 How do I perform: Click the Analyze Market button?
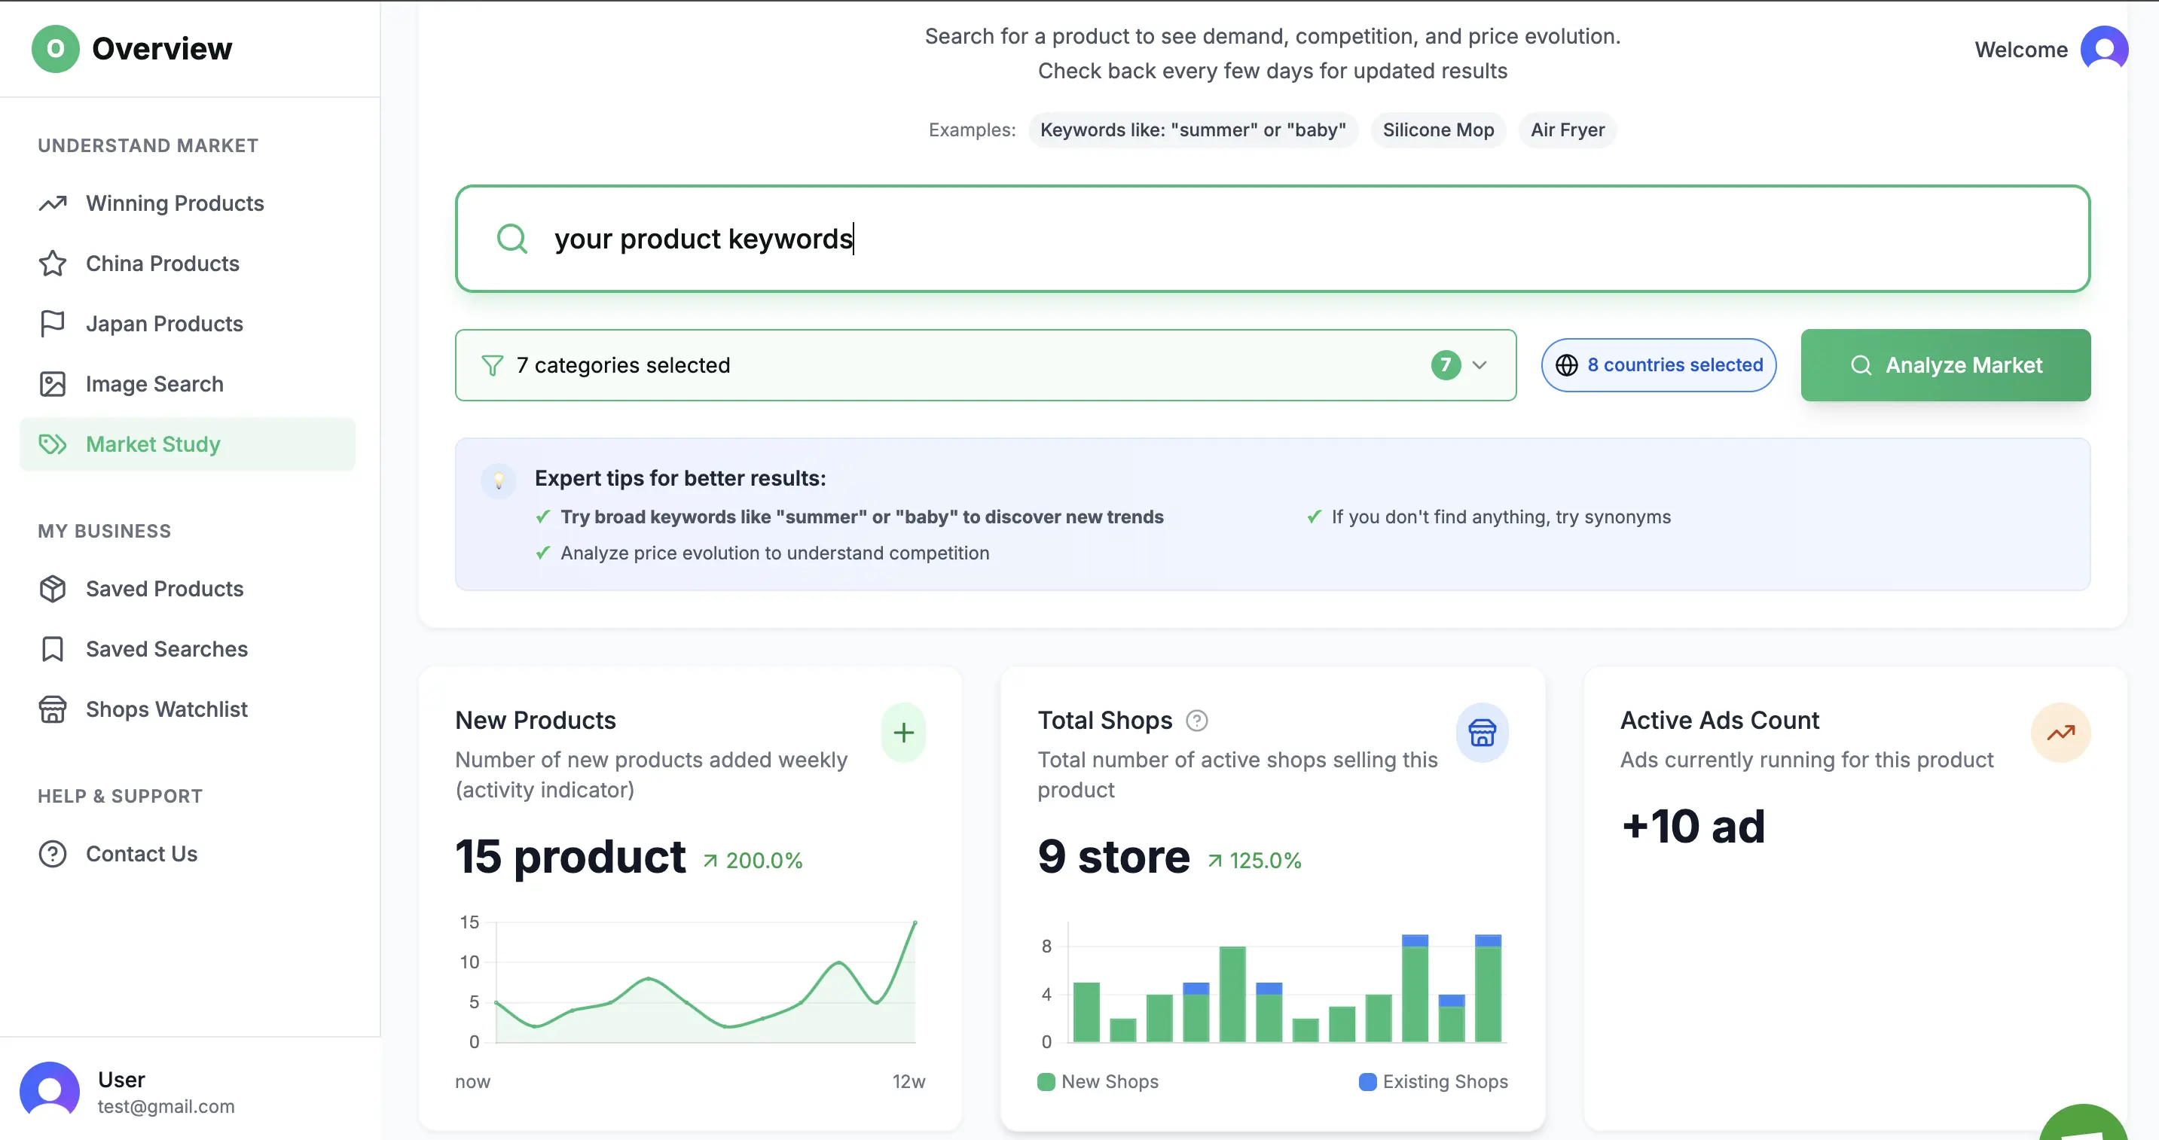(x=1945, y=364)
